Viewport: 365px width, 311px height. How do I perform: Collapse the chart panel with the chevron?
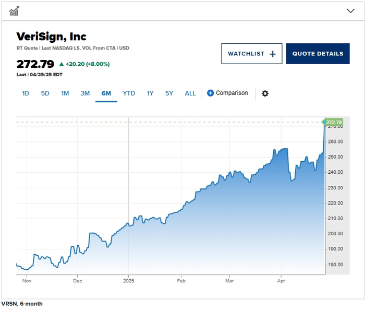pyautogui.click(x=350, y=10)
